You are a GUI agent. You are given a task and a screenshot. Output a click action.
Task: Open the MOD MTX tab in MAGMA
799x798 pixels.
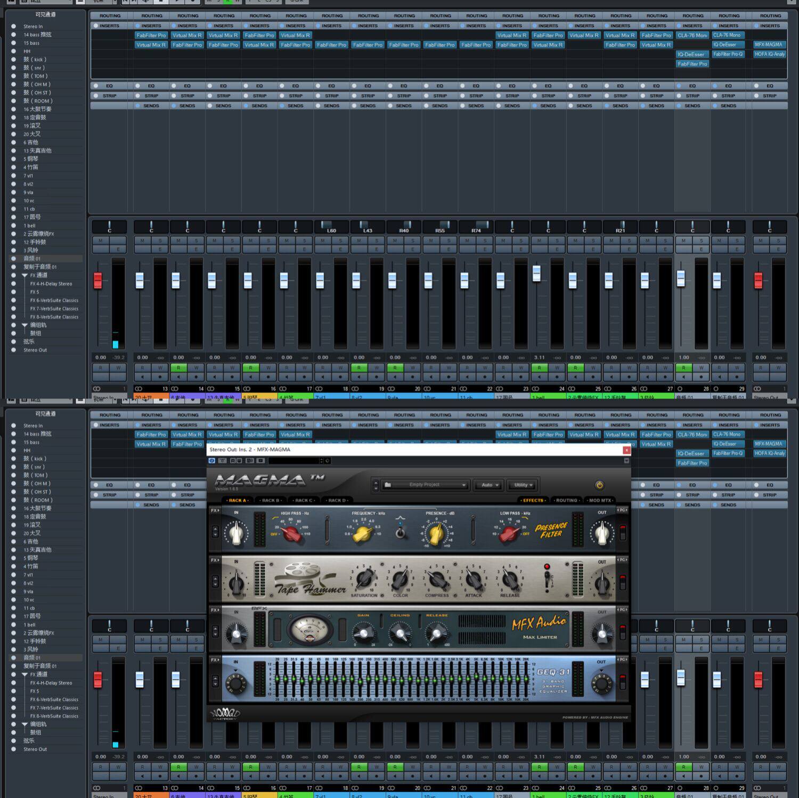(600, 500)
